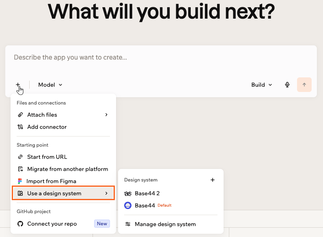Click the sliders icon beside Manage design system
Image resolution: width=323 pixels, height=237 pixels.
[x=128, y=224]
